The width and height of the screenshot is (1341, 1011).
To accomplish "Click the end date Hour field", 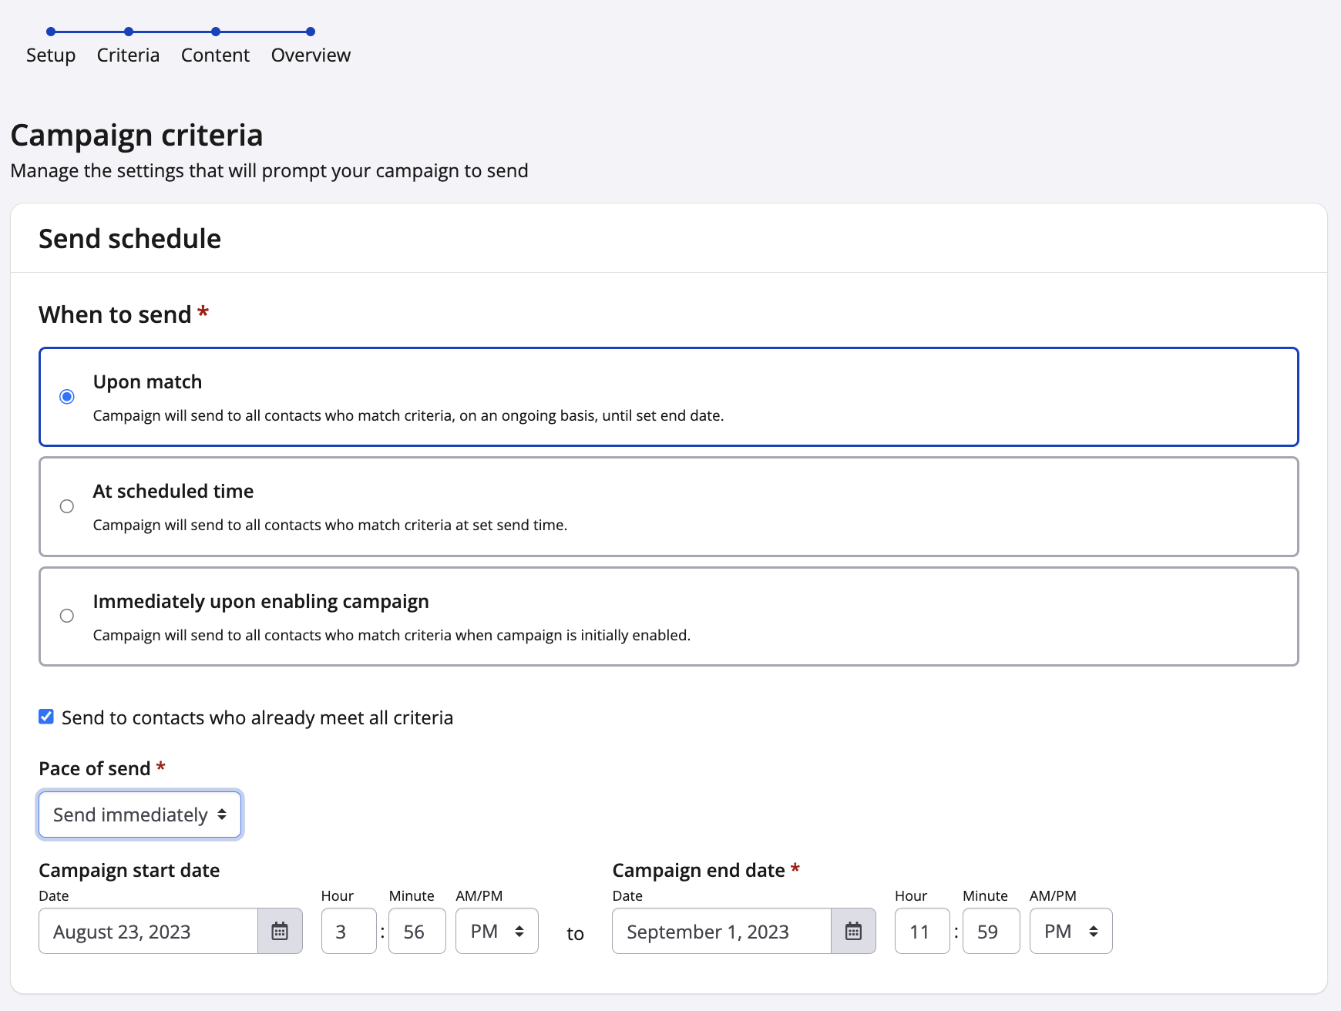I will point(922,931).
